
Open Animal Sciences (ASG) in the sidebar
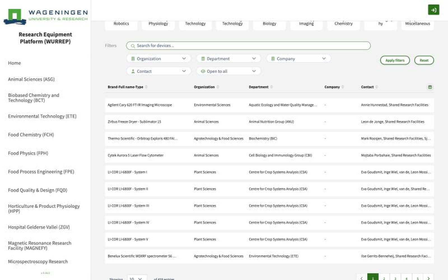click(31, 79)
